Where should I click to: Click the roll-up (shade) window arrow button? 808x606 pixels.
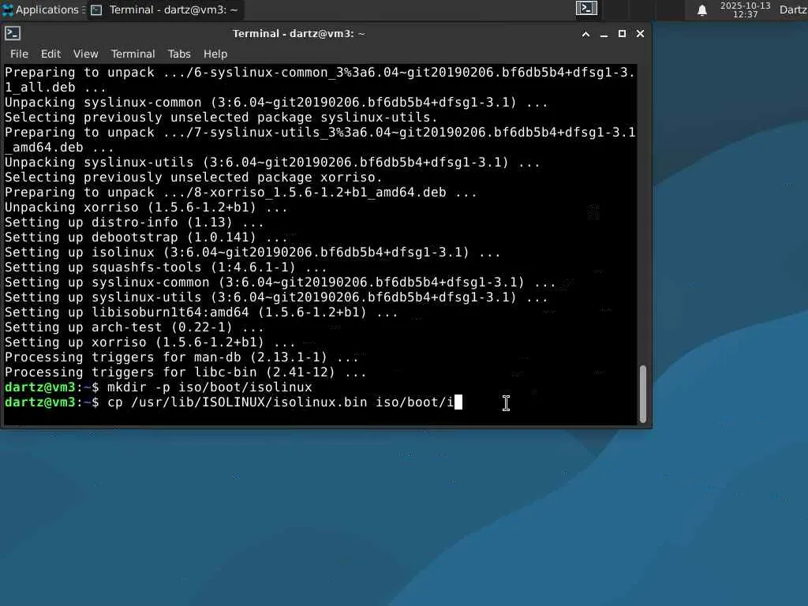click(x=586, y=34)
